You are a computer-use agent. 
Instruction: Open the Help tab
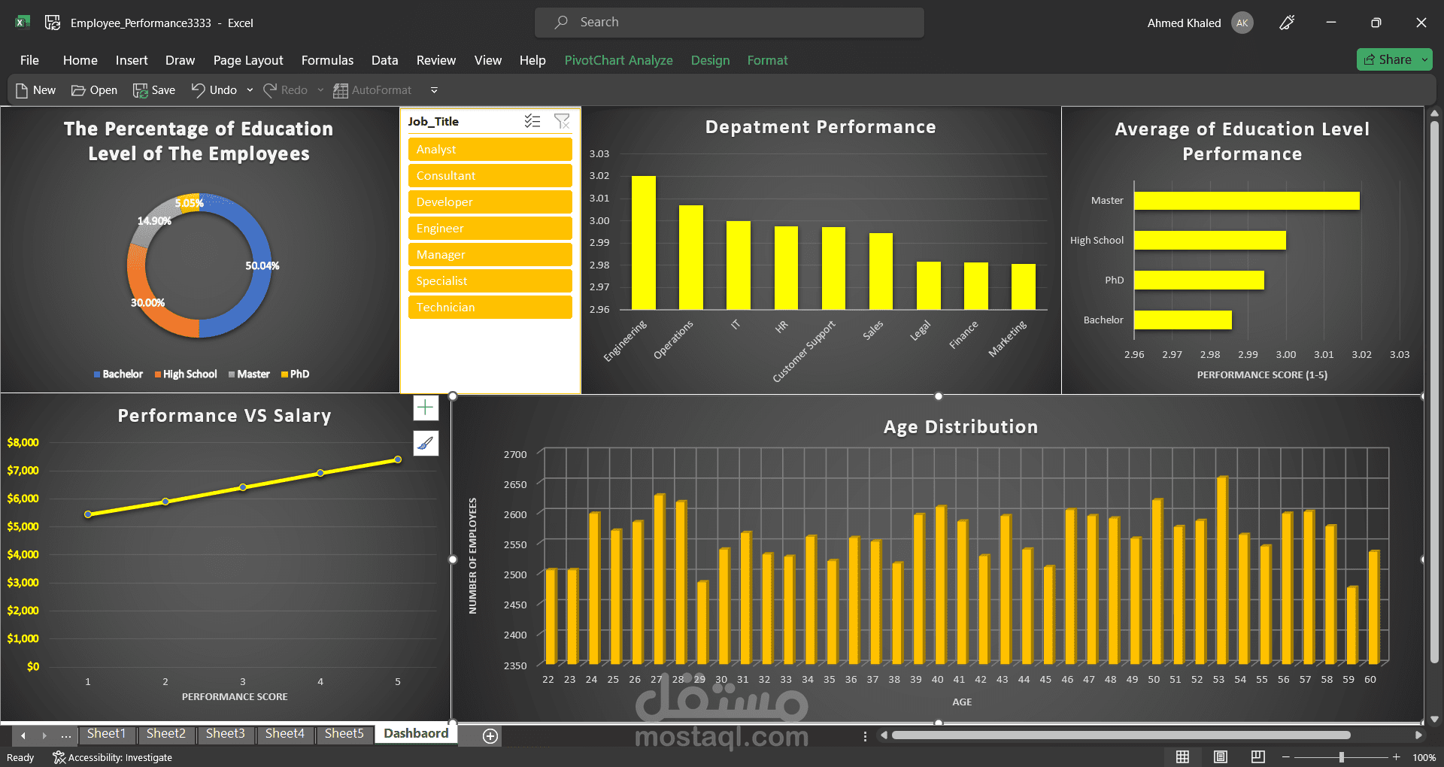pos(532,60)
